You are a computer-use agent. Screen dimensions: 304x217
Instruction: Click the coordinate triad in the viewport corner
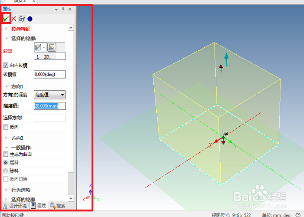tap(90, 194)
